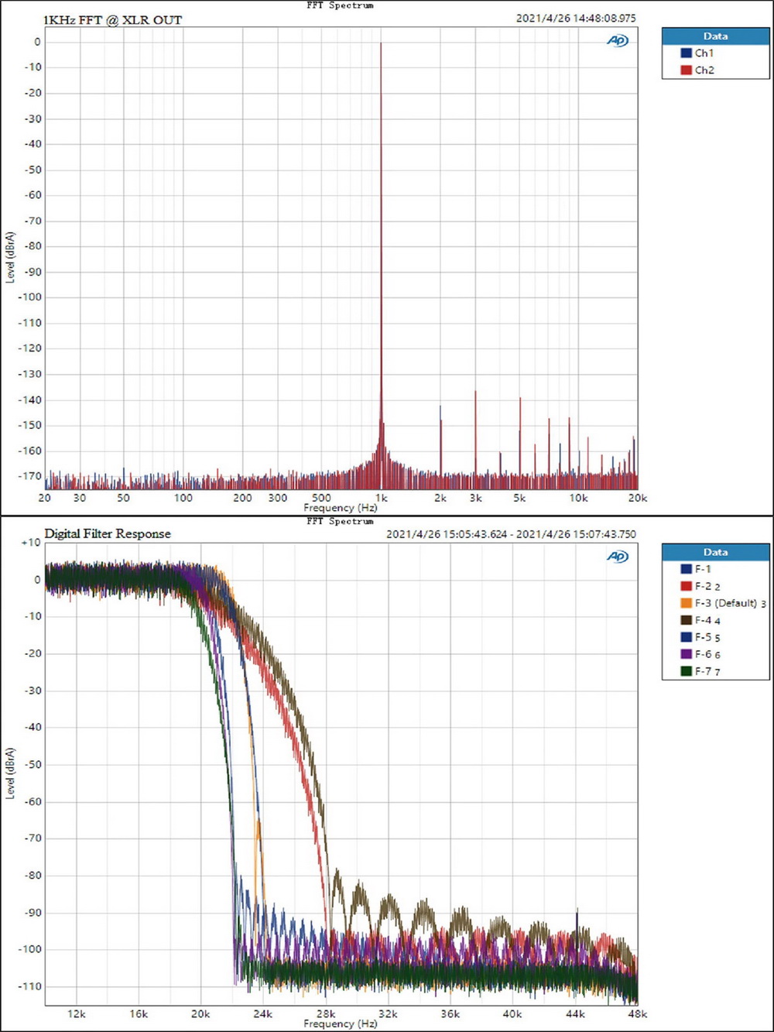Image resolution: width=774 pixels, height=1032 pixels.
Task: Click the AP logo on the 1KHz FFT graph
Action: [x=617, y=41]
